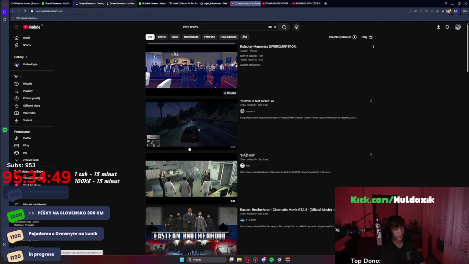Switch to Overall Revenue Kick browser tab
The image size is (469, 264).
tap(56, 3)
